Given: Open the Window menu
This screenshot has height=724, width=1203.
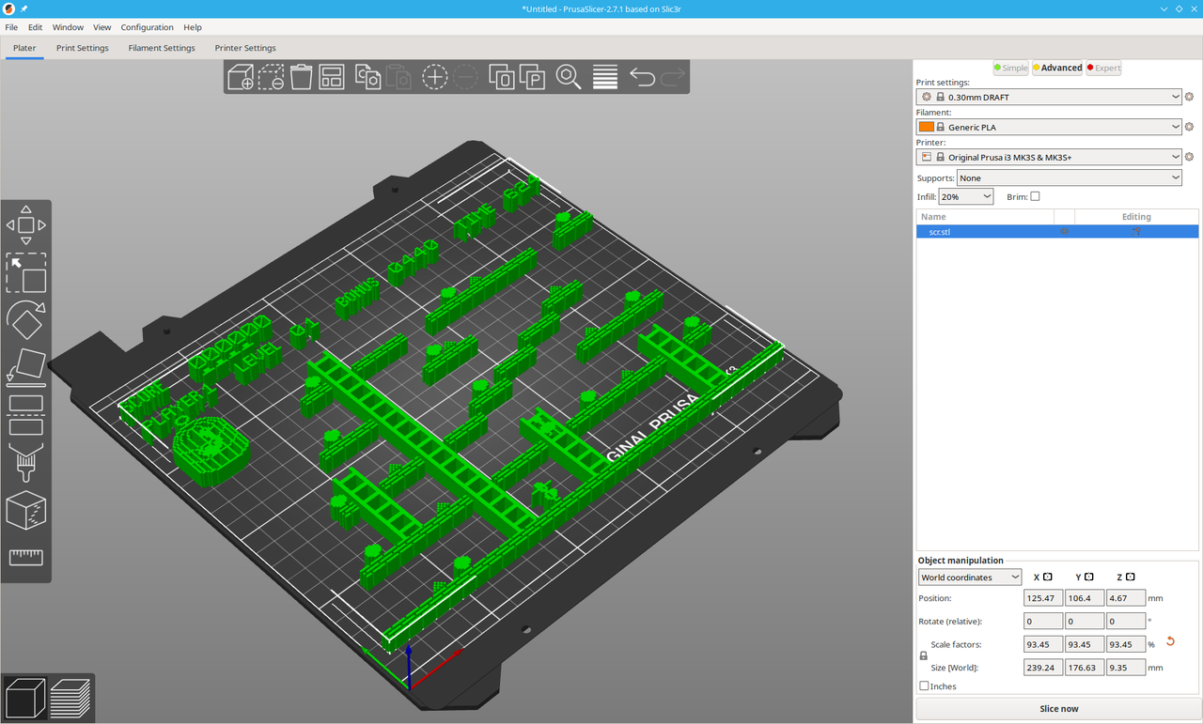Looking at the screenshot, I should click(x=68, y=27).
